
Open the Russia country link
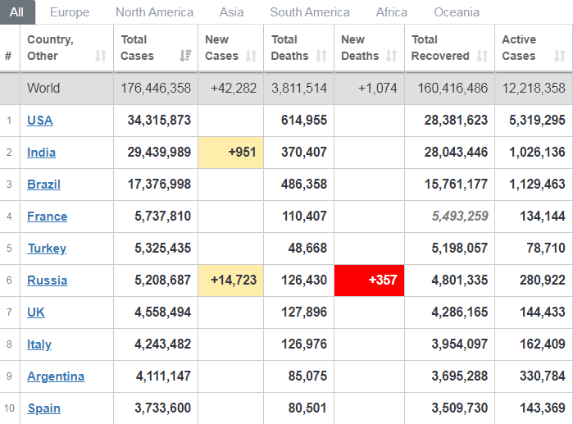coord(48,280)
